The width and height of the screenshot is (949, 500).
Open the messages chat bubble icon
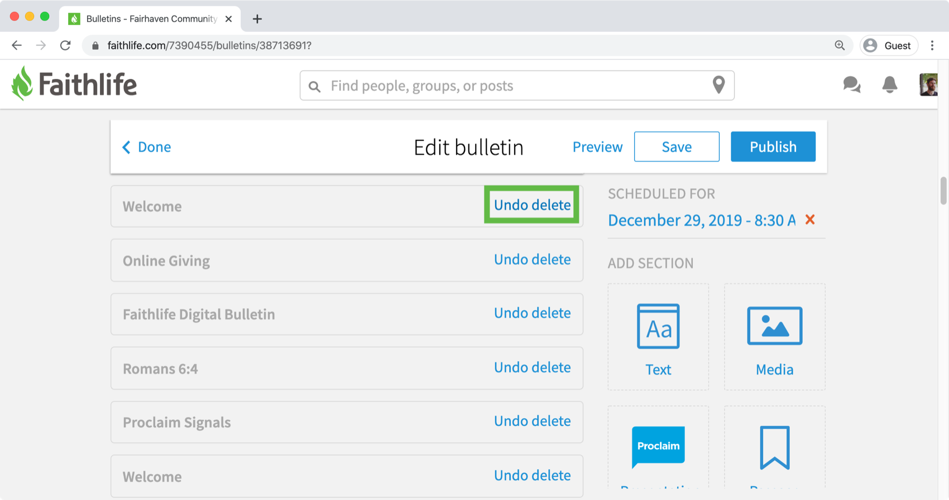tap(851, 85)
